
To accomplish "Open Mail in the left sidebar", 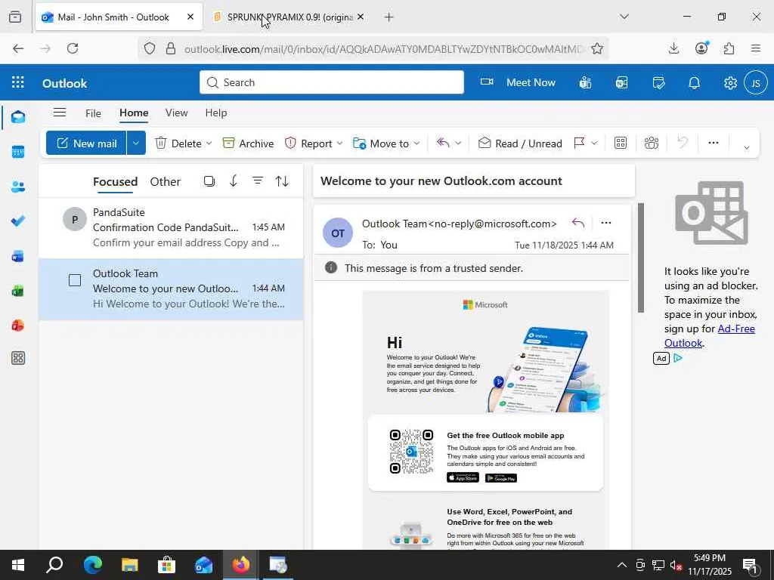I will (x=18, y=117).
